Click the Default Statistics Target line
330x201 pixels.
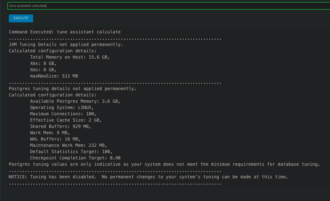tap(71, 152)
